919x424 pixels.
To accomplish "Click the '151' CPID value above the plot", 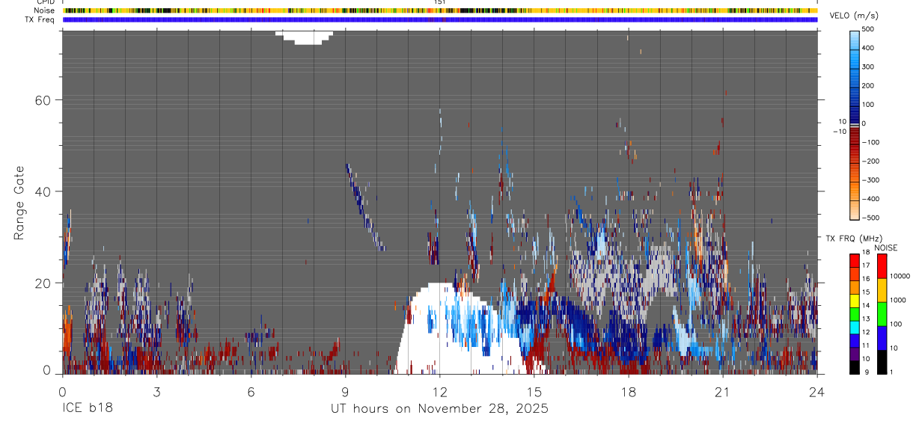I will 440,2.
